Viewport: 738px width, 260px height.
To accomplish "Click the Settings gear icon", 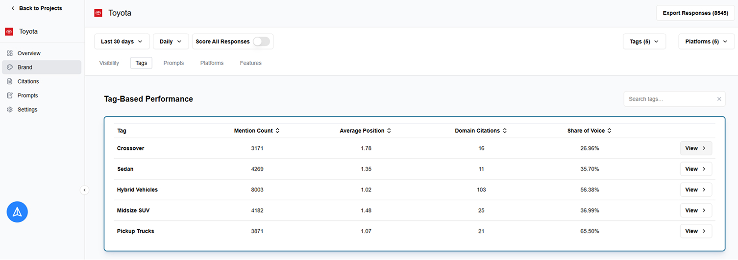I will point(10,110).
